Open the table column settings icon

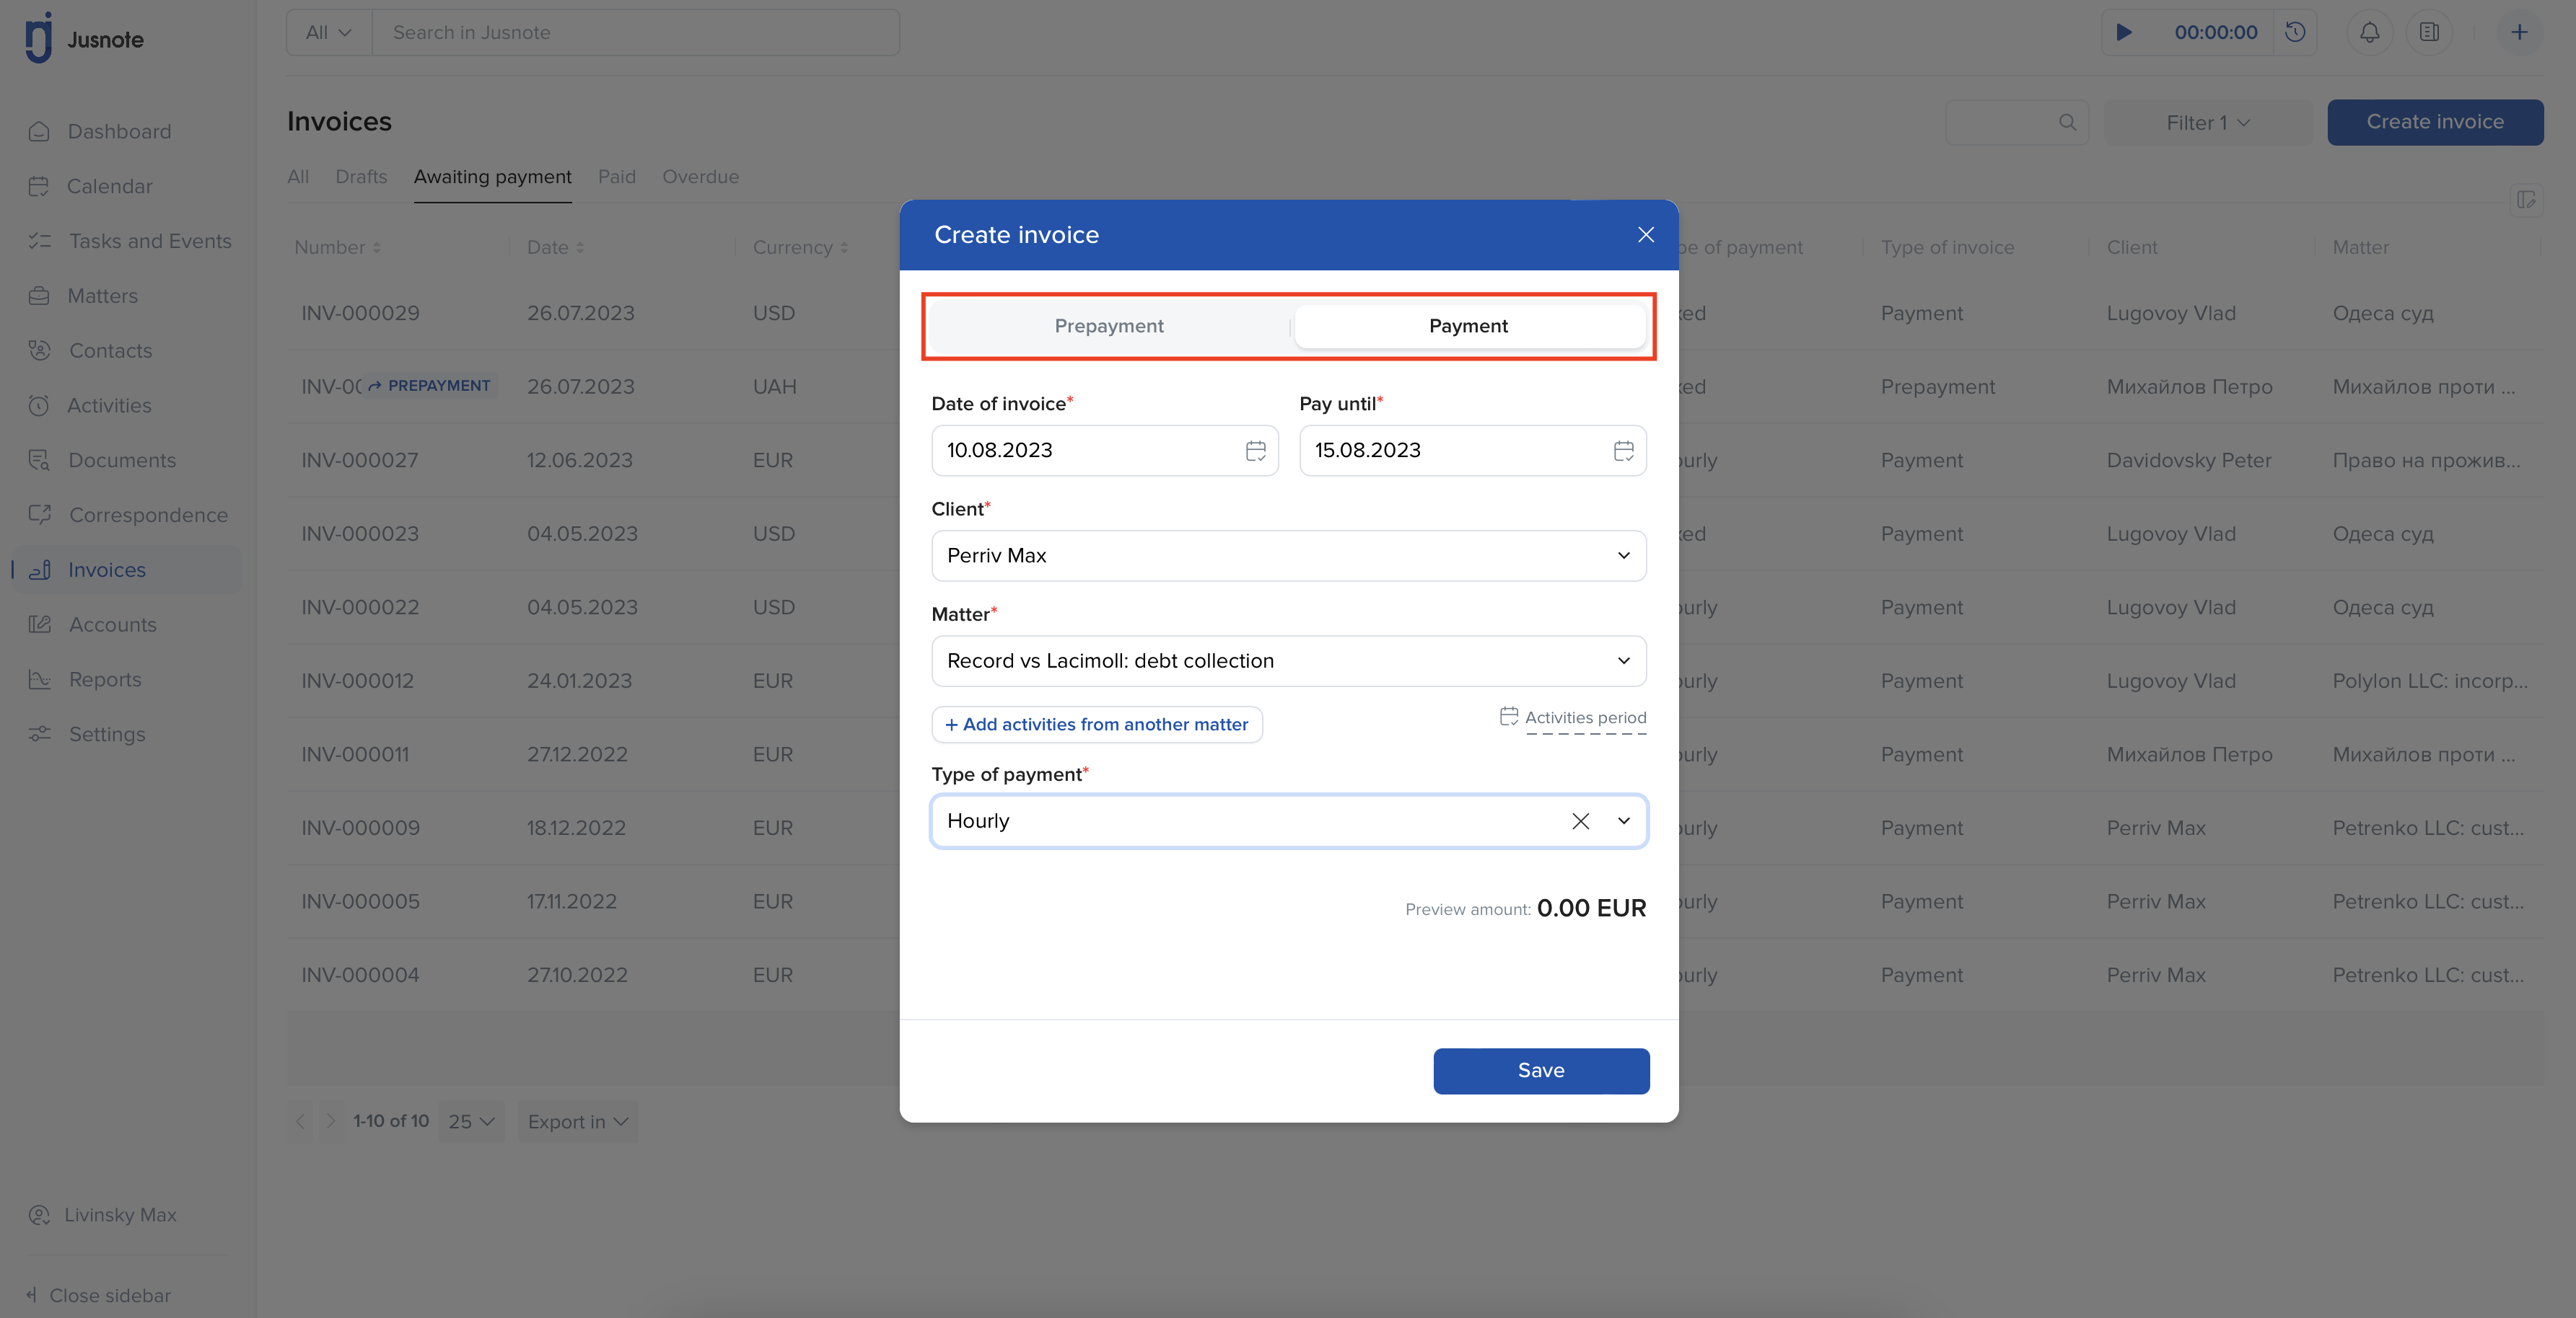[x=2527, y=200]
